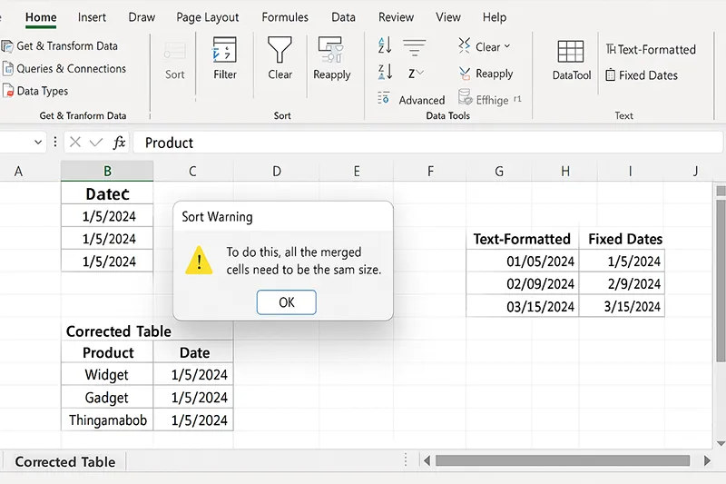
Task: Switch to the Home tab
Action: pyautogui.click(x=41, y=17)
